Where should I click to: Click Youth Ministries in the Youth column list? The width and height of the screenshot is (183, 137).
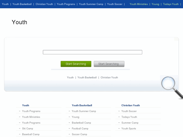31,117
